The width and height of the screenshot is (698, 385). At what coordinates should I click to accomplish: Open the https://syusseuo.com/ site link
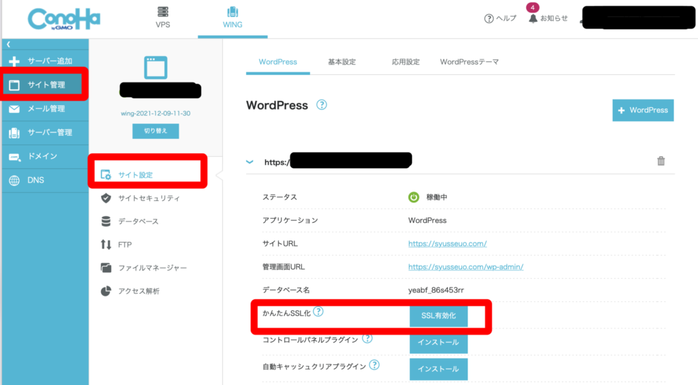447,243
